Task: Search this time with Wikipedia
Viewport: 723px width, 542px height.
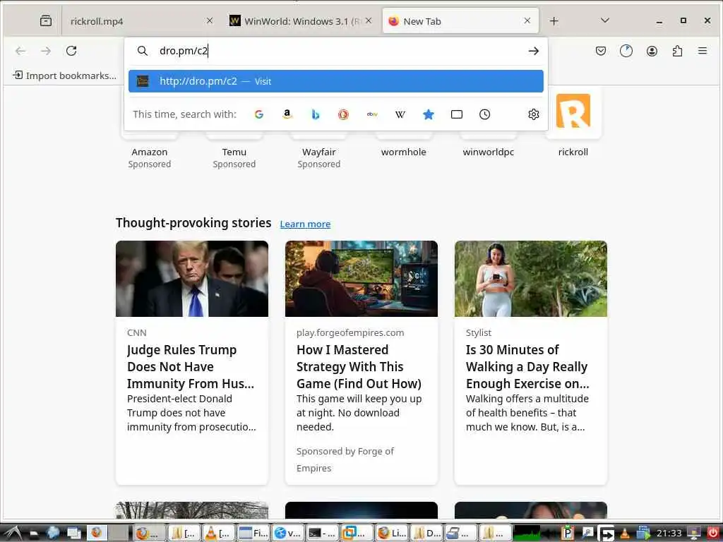Action: pos(400,114)
